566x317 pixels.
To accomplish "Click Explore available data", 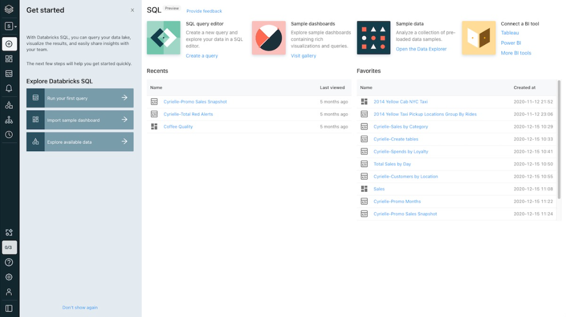I will [x=80, y=142].
